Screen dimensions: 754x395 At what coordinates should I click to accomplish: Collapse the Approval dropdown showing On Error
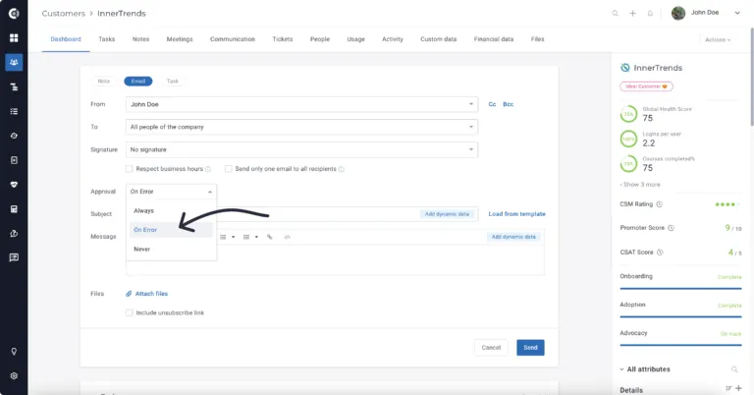[171, 192]
